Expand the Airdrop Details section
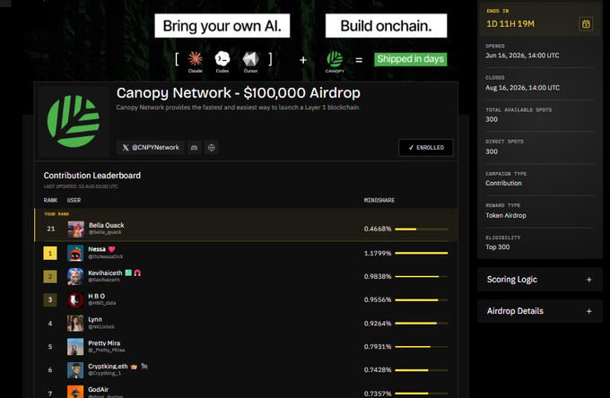610x398 pixels. (540, 311)
